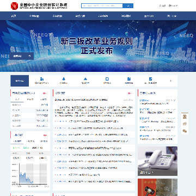
Task: Select the middle tab of index quotes panel
Action: (30, 141)
